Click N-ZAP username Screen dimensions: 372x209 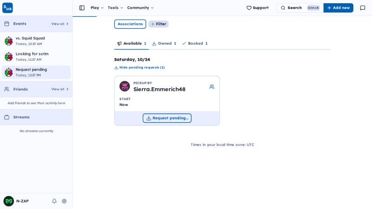click(22, 201)
